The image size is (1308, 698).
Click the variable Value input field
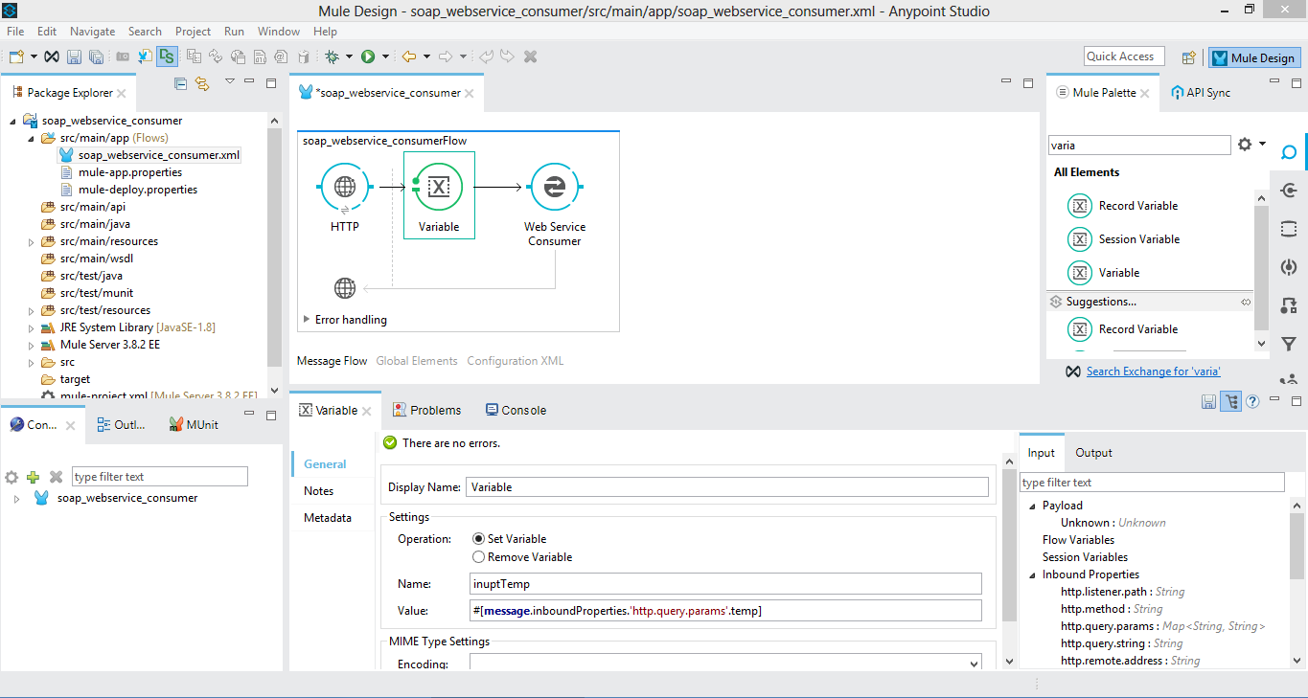click(725, 611)
